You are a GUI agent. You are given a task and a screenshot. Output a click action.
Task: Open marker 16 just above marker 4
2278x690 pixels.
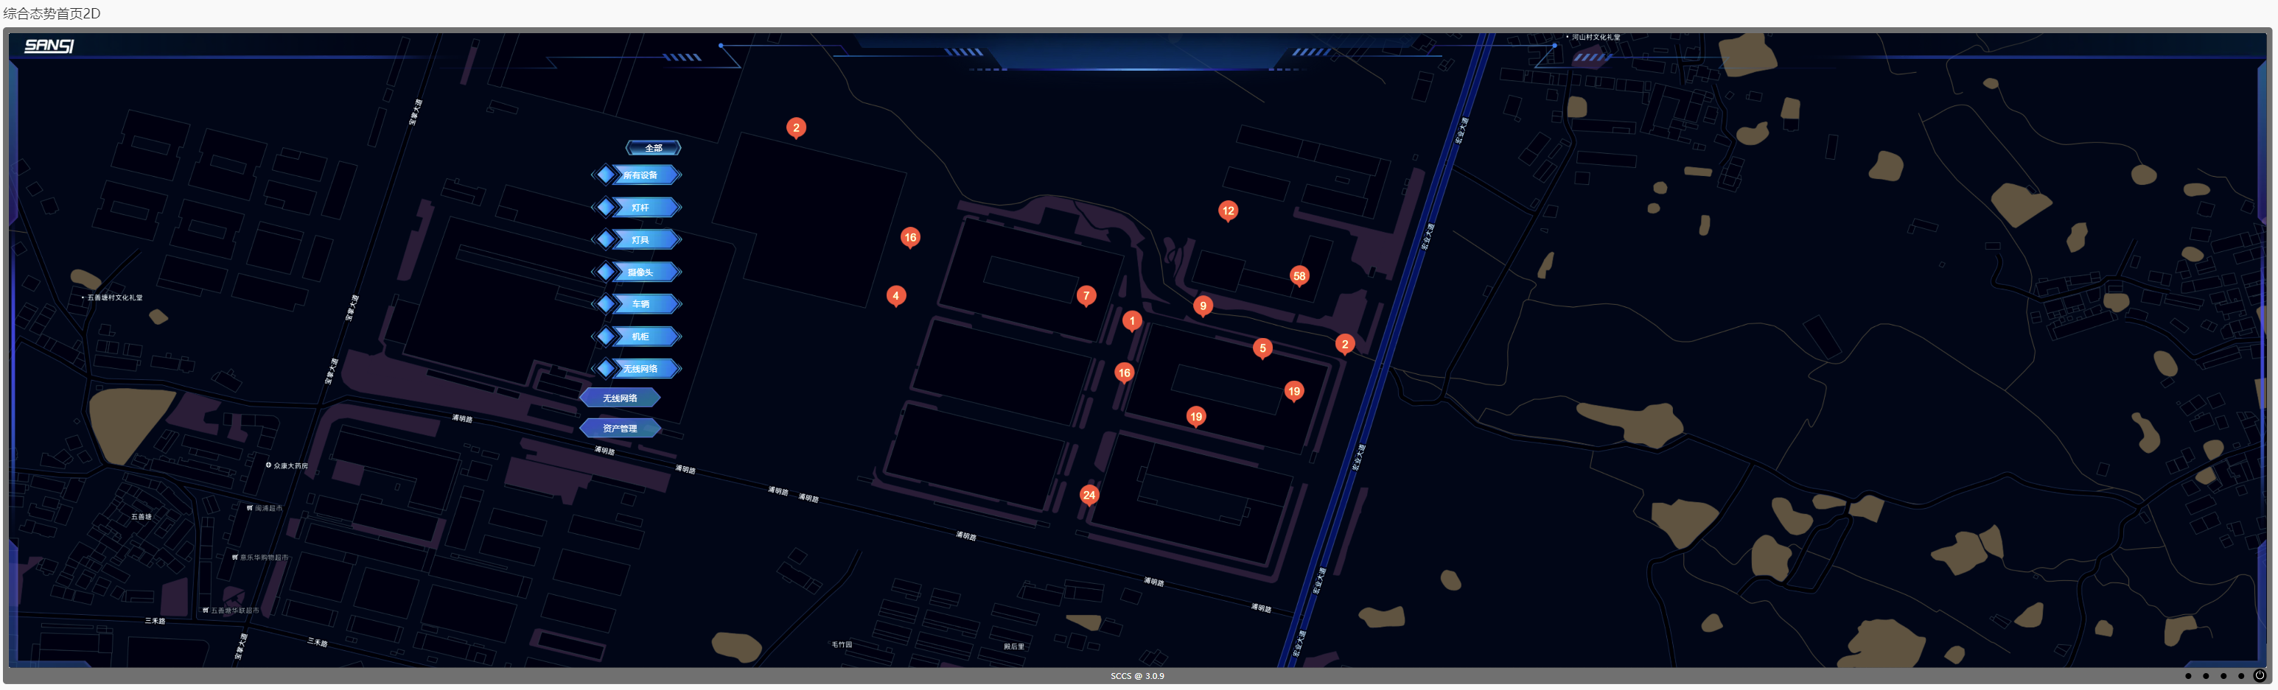910,238
